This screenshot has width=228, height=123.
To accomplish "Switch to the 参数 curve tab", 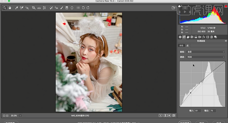I will coord(181,45).
